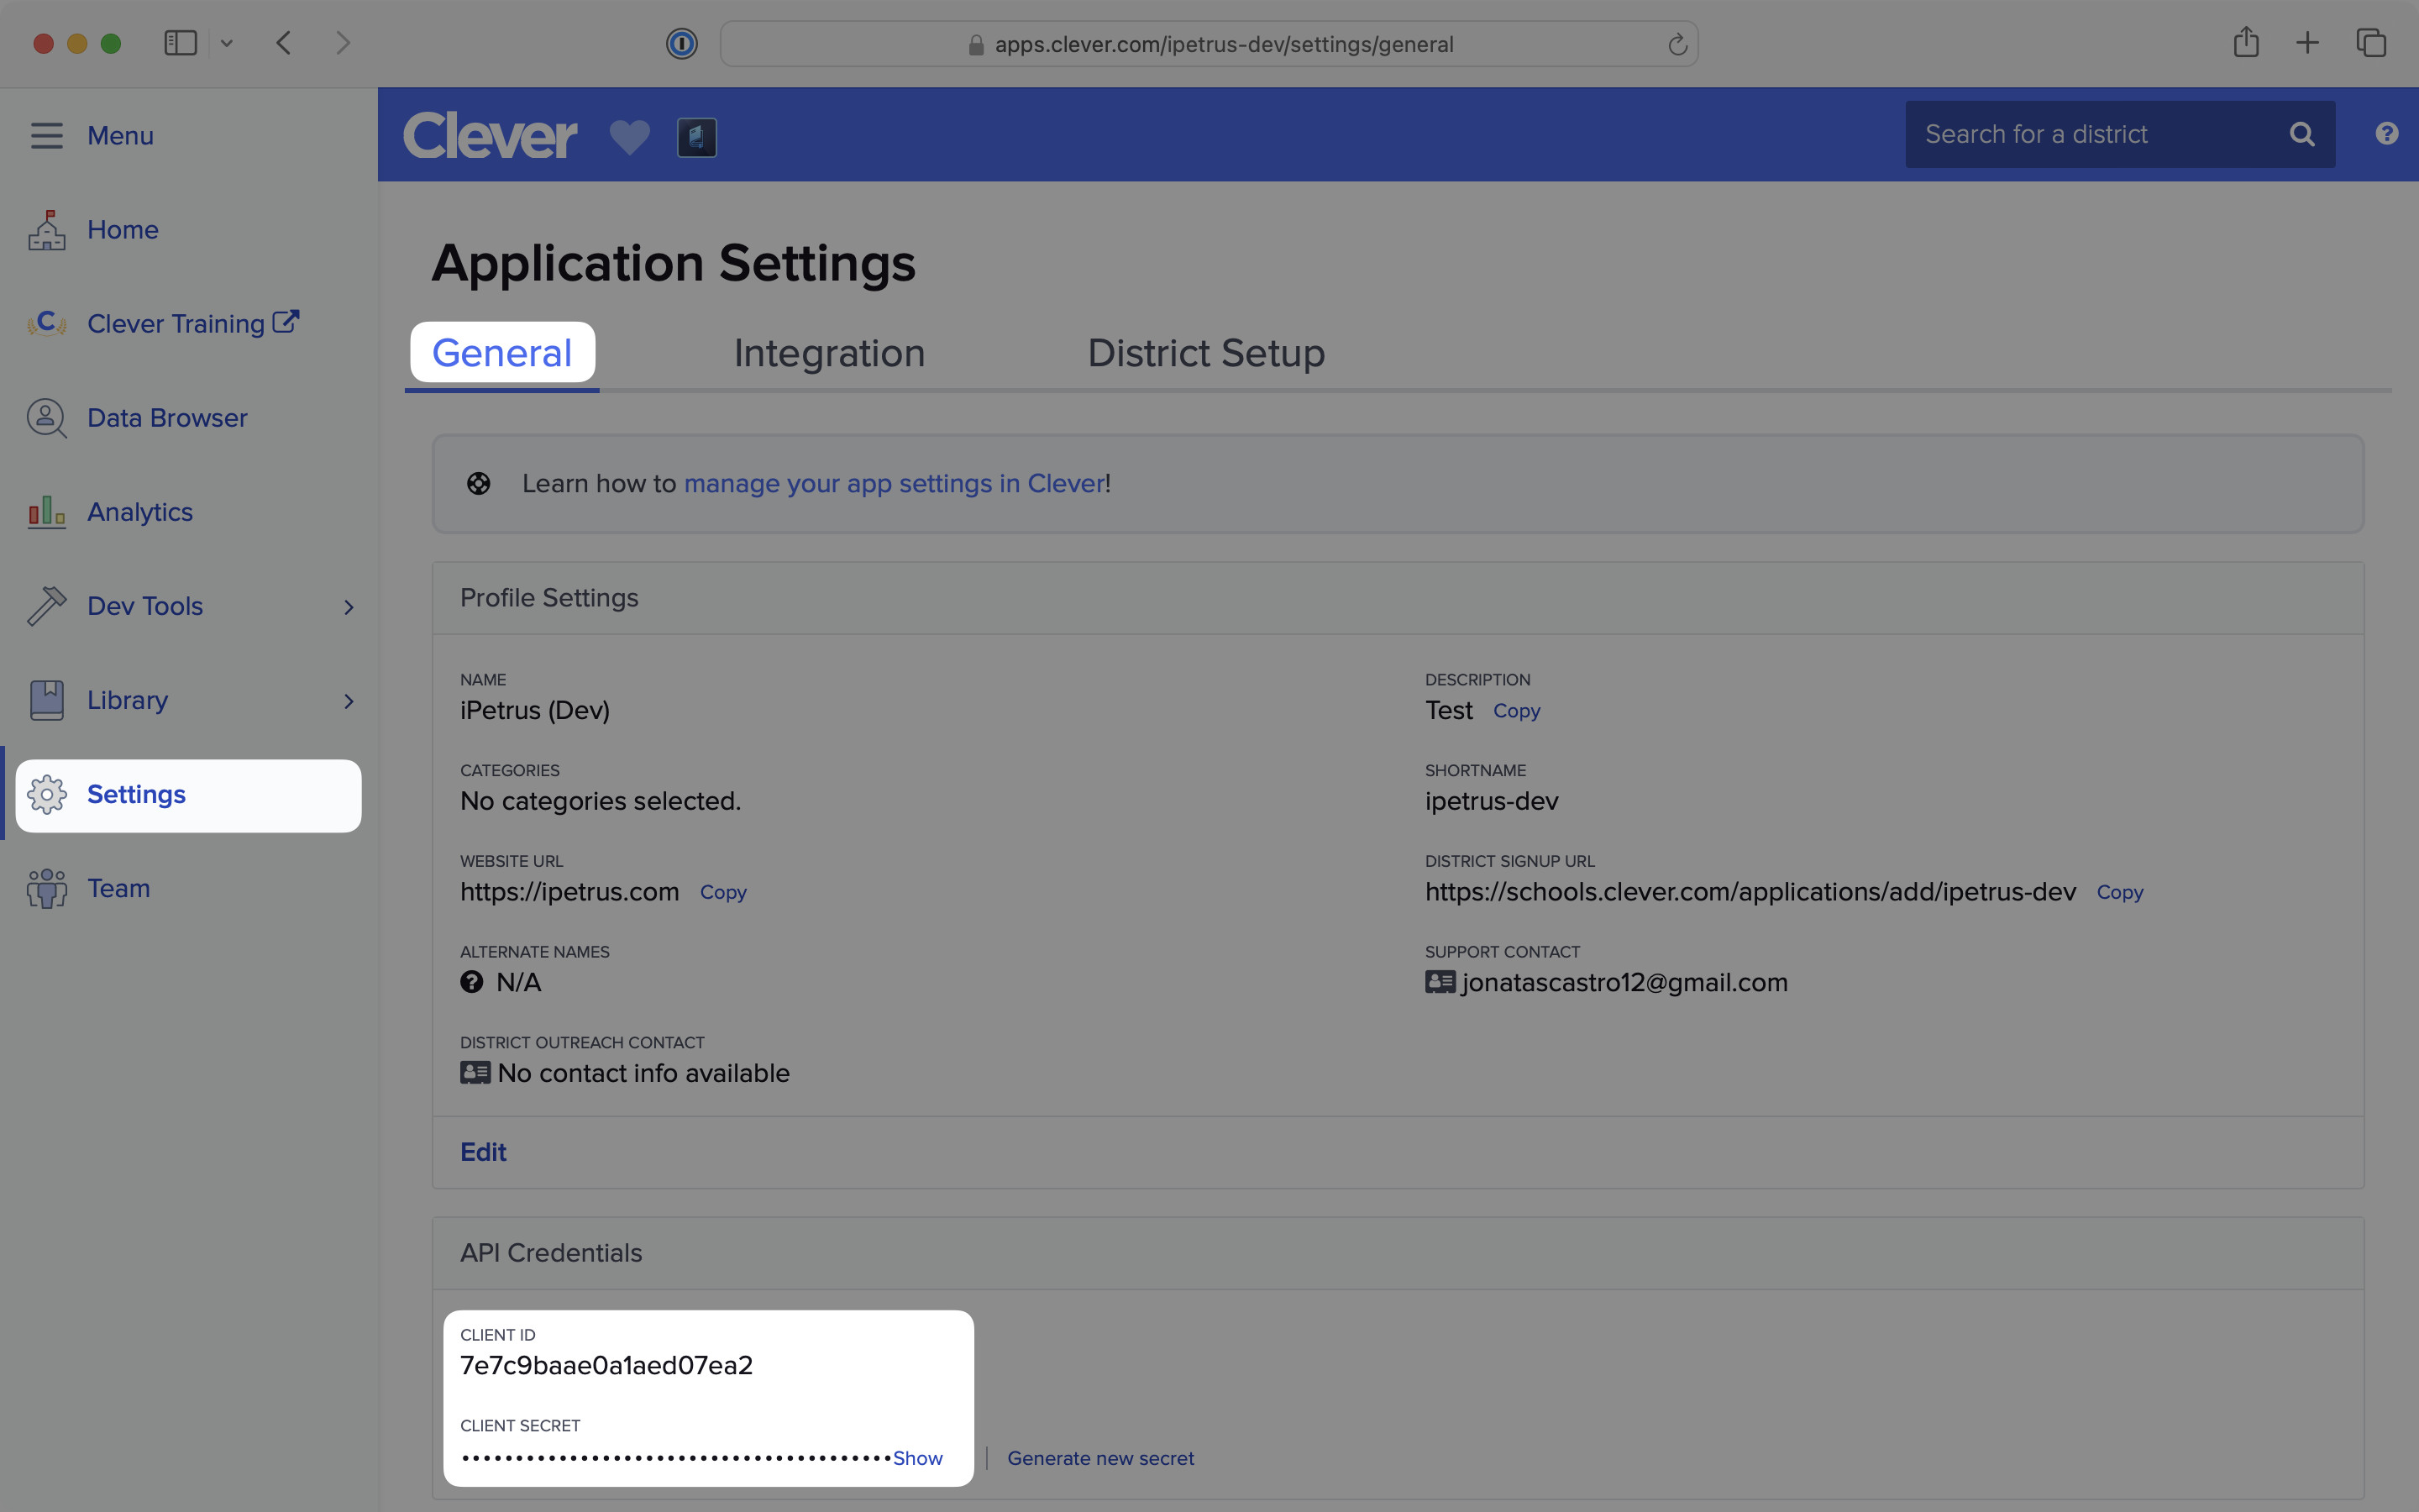Click the heart icon beside the Clever logo
This screenshot has width=2419, height=1512.
pos(629,137)
